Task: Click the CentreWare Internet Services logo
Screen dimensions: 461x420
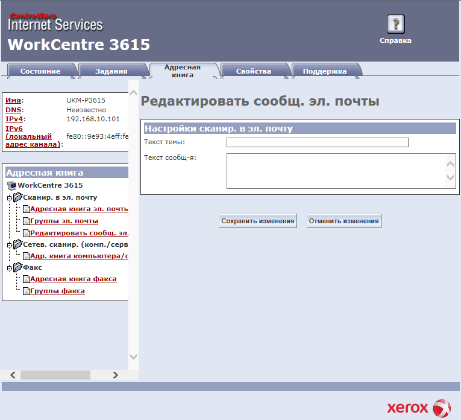Action: [x=55, y=22]
